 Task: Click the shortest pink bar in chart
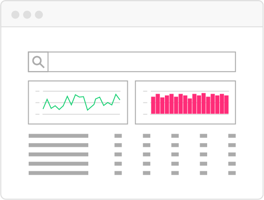pos(190,106)
